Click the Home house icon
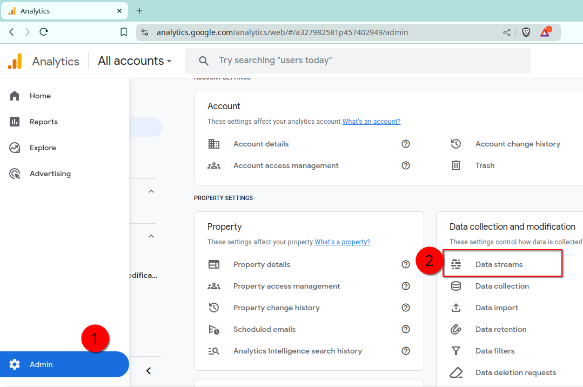The height and width of the screenshot is (387, 583). (15, 96)
